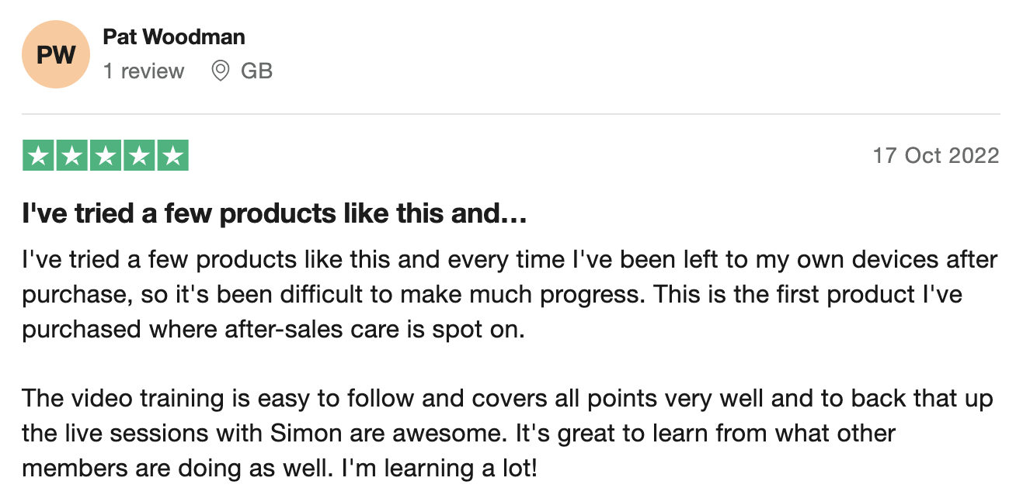
Task: Click the divider line below the reviewer header
Action: point(510,114)
